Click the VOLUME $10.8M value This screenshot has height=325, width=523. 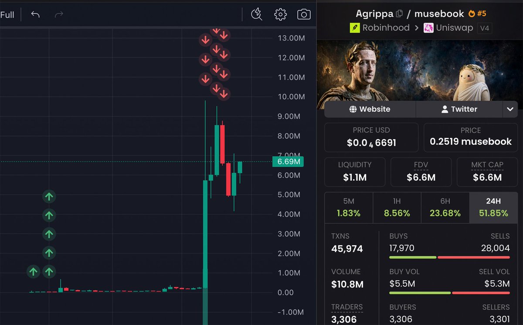[x=347, y=285]
